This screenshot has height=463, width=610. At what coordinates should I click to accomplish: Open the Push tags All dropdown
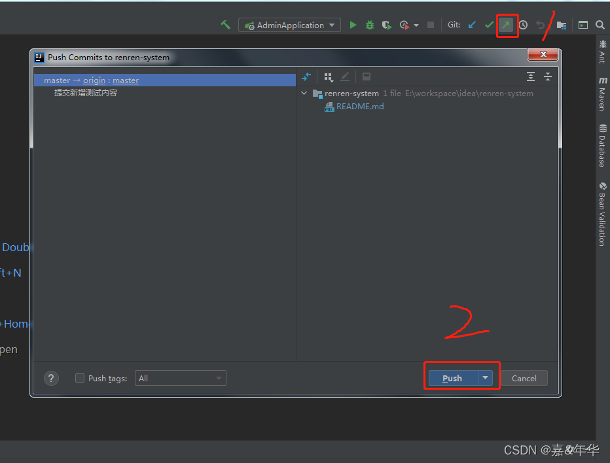point(181,378)
